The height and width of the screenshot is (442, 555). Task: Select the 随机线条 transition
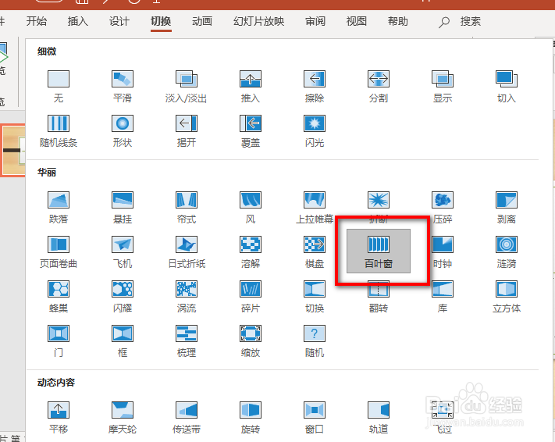59,131
